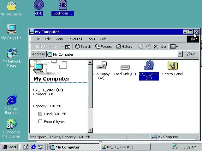Launch Outlook Express quick launch icon
Image resolution: width=202 pixels, height=151 pixels.
[41, 147]
